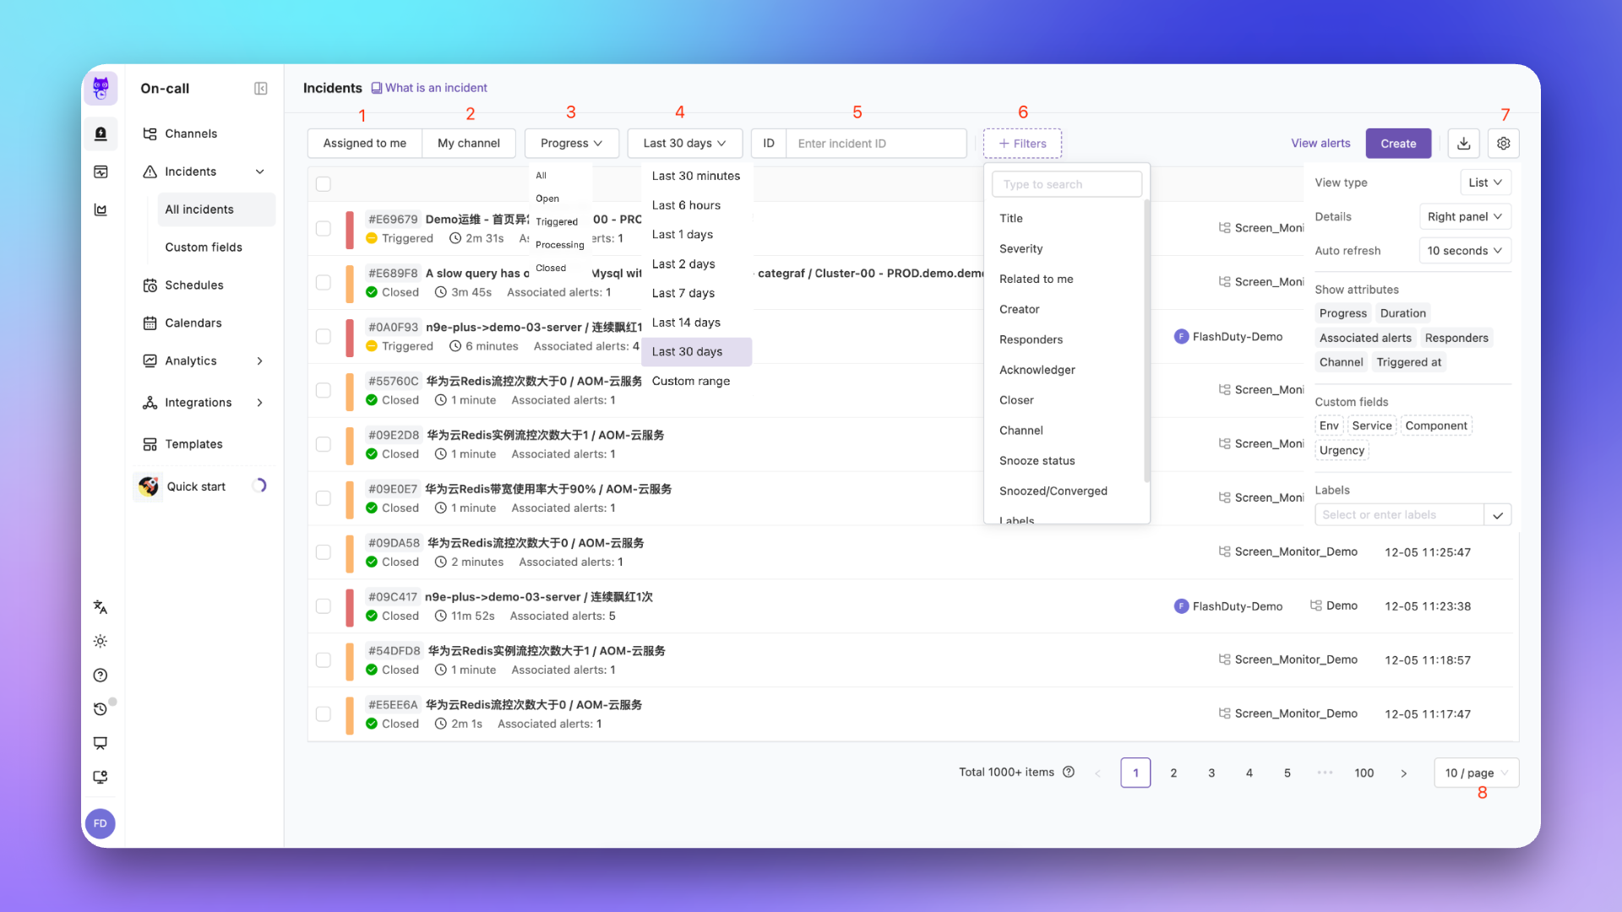Click the FD user avatar
Screen dimensions: 1622x912
[101, 823]
